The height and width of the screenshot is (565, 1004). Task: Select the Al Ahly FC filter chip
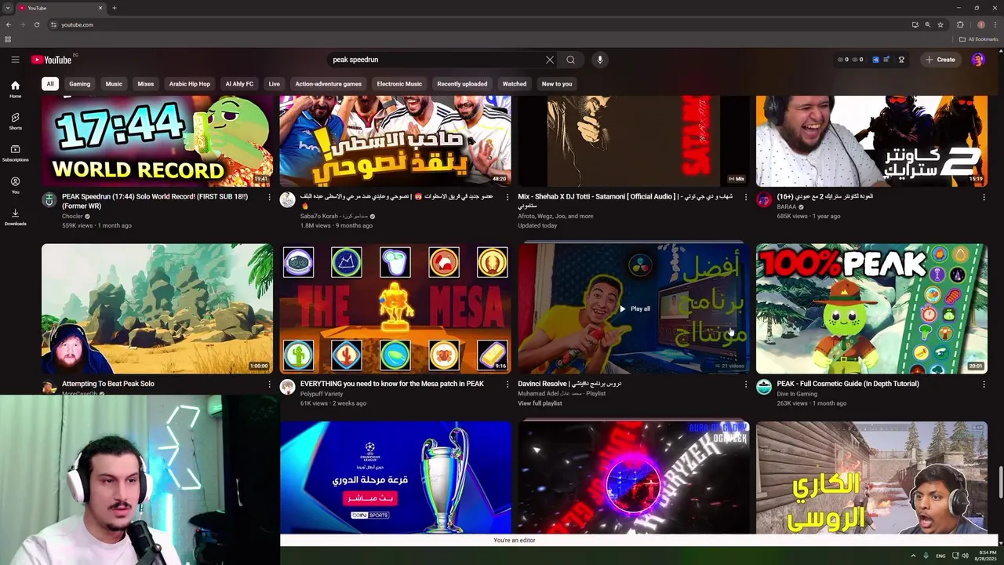[x=239, y=84]
